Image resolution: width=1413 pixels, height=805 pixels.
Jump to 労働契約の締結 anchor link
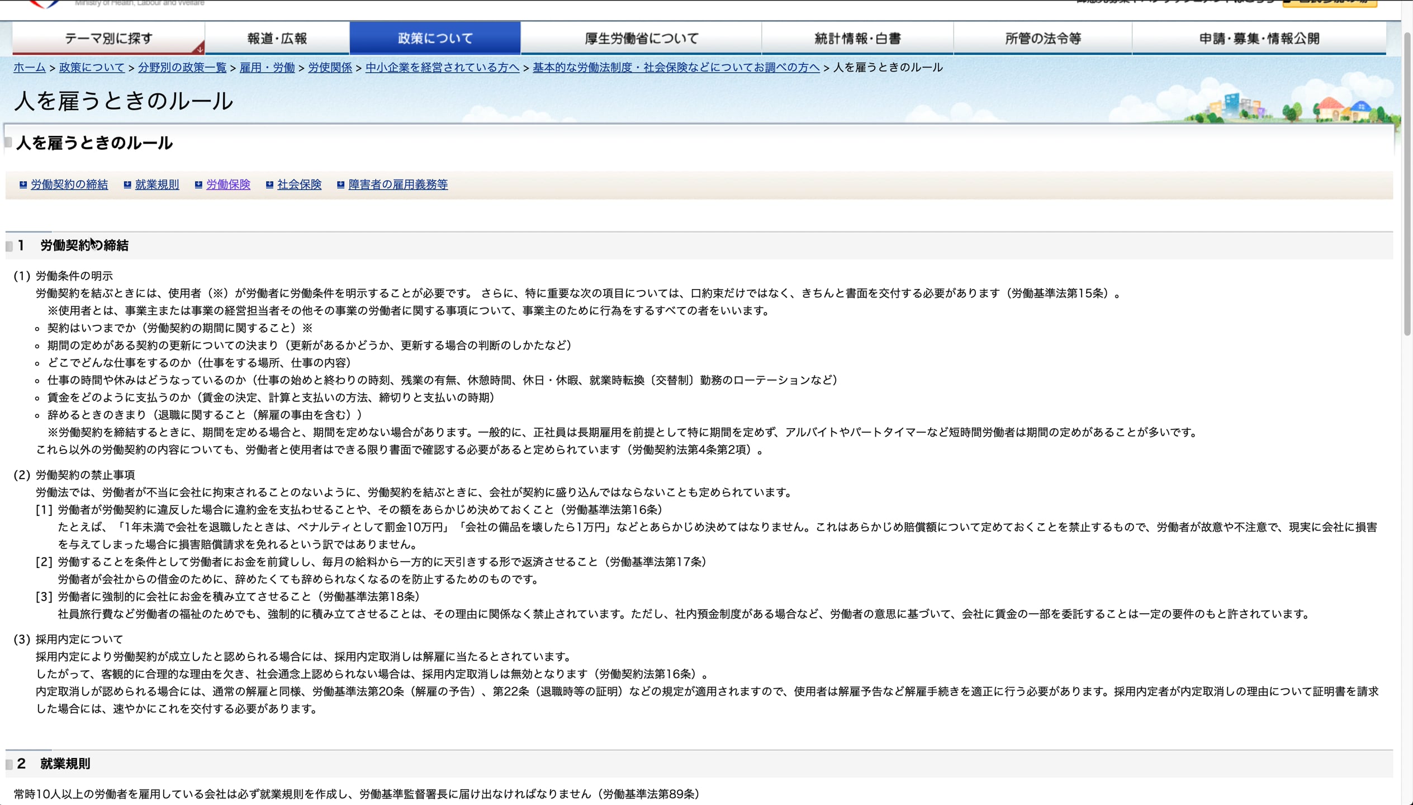click(69, 184)
